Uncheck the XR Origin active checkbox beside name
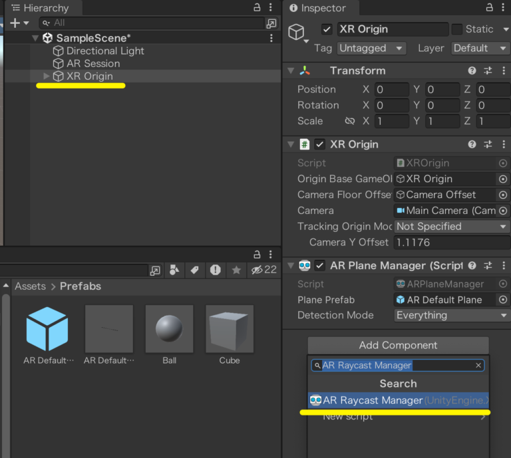This screenshot has height=458, width=511. click(x=327, y=29)
